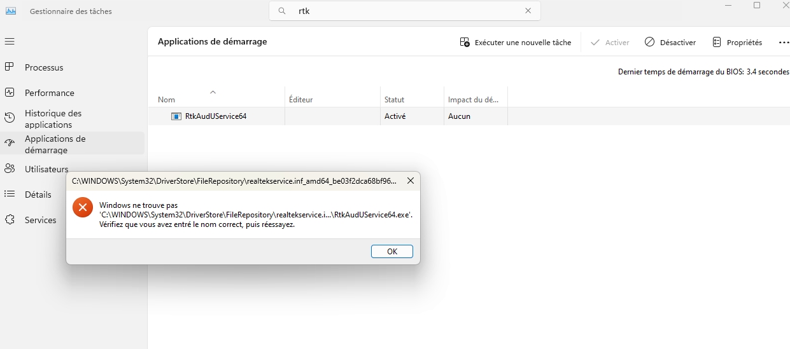Select the Performance graph icon
The height and width of the screenshot is (349, 790).
coord(10,92)
